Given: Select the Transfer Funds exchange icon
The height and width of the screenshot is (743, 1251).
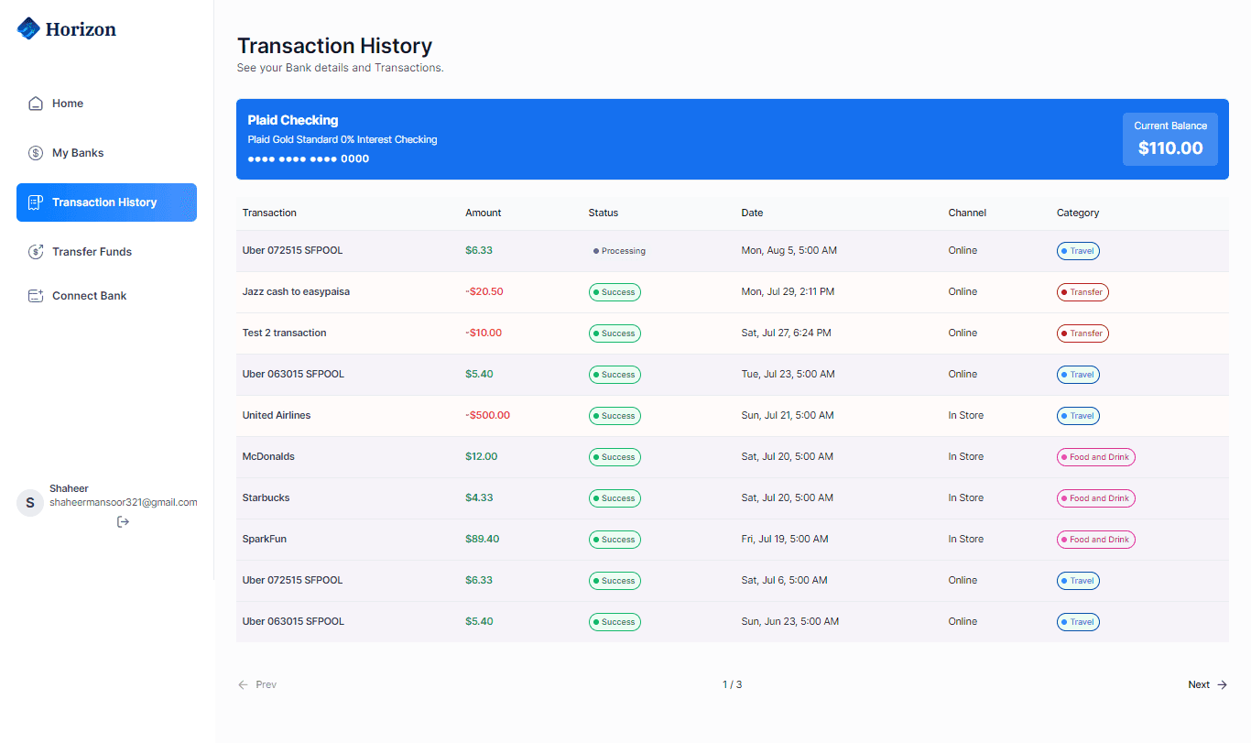Looking at the screenshot, I should (x=36, y=251).
